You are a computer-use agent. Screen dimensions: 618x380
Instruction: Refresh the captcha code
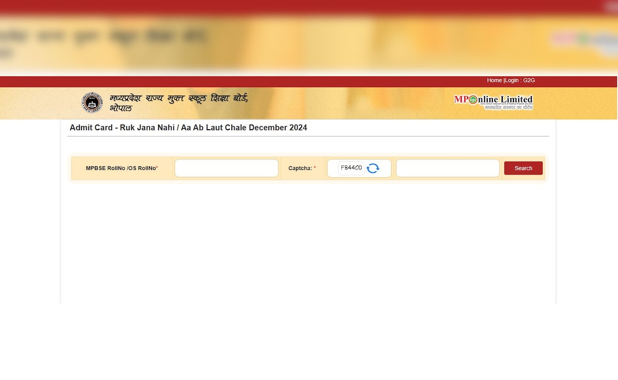[x=373, y=168]
